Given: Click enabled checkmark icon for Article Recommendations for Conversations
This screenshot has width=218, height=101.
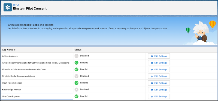Looking at the screenshot, I should tap(77, 63).
